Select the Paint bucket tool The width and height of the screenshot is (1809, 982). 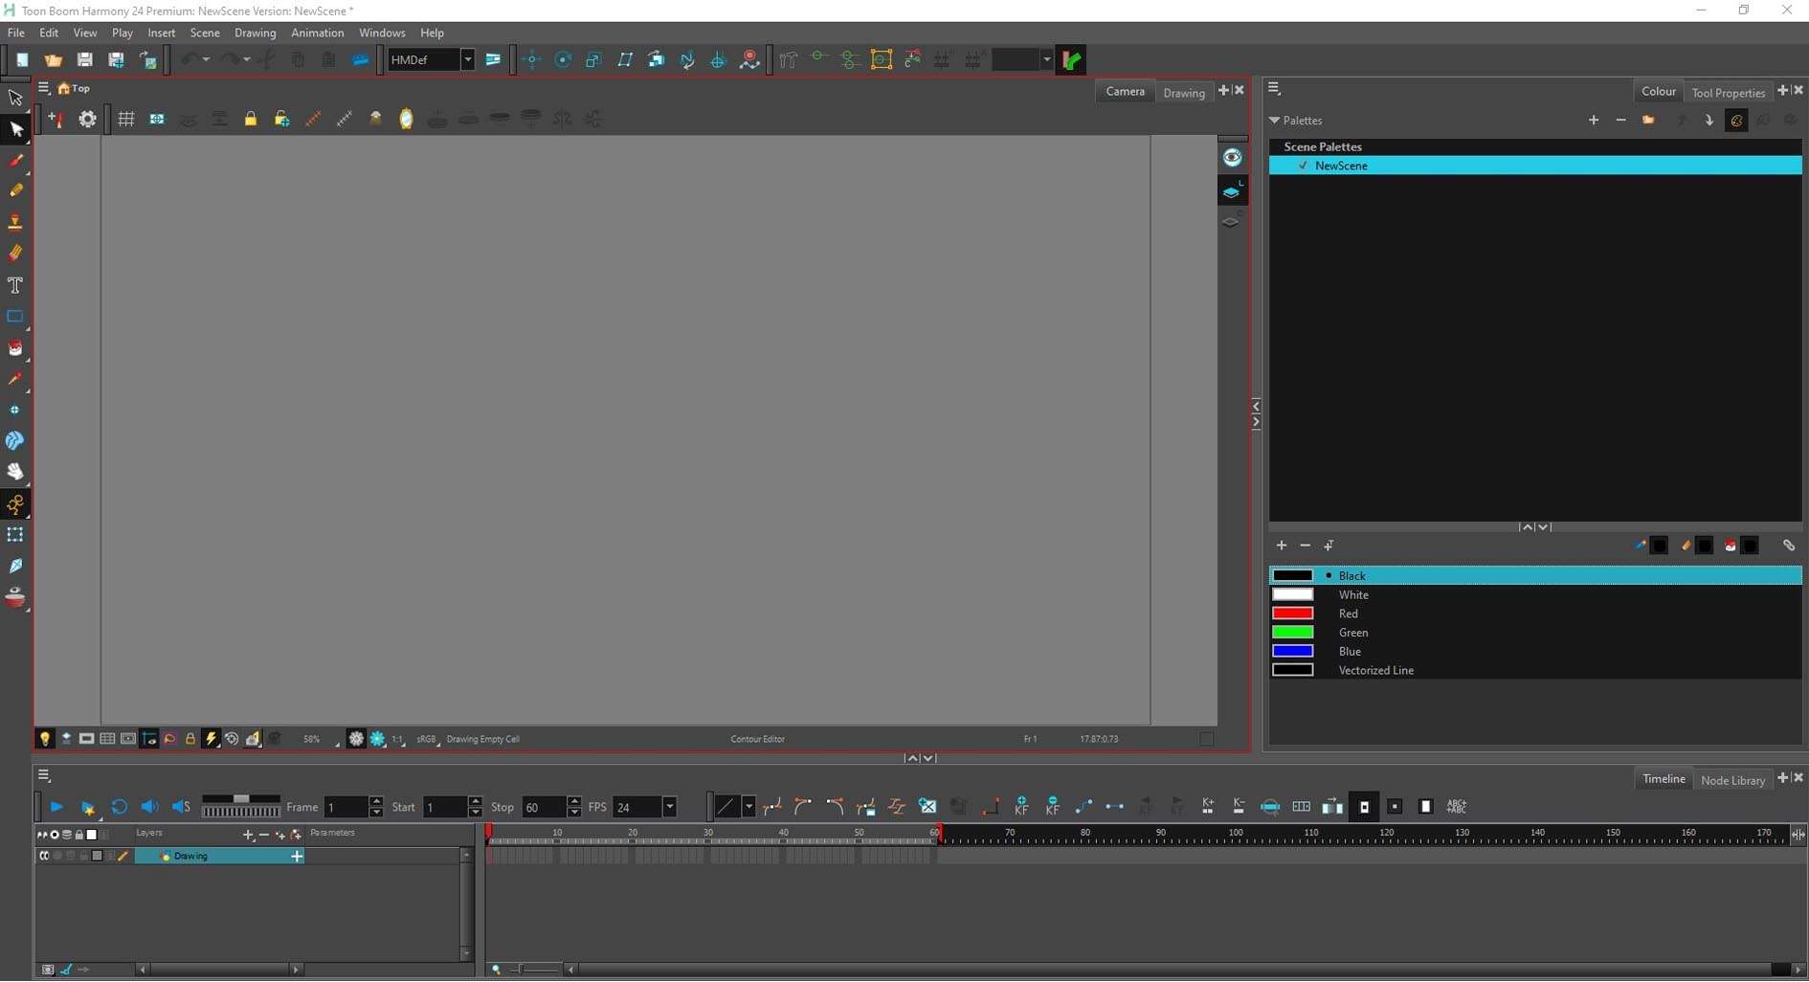(x=15, y=348)
